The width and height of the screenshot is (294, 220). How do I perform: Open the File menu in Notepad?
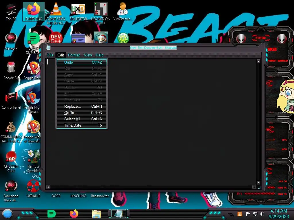pos(50,55)
